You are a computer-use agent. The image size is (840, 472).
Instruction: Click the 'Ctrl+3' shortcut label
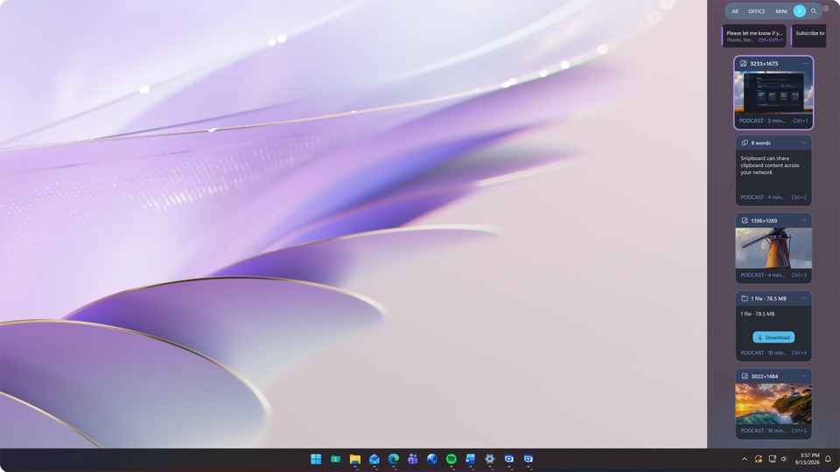coord(799,275)
